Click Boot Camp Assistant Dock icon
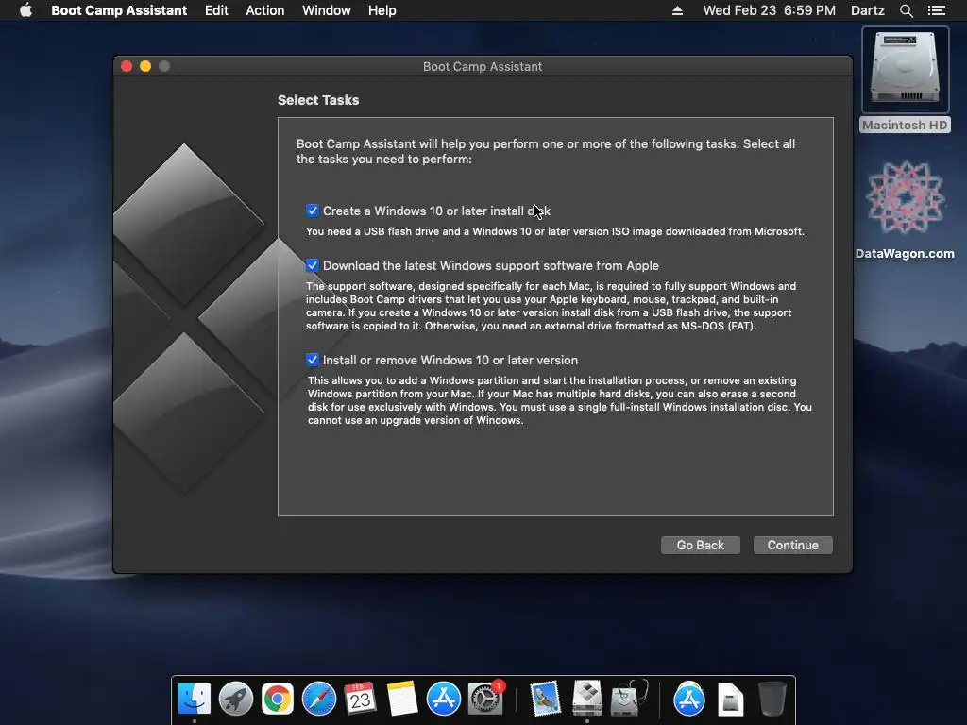The image size is (967, 725). pos(587,699)
